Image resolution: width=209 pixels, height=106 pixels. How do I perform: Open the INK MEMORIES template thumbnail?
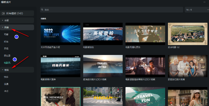(61, 97)
